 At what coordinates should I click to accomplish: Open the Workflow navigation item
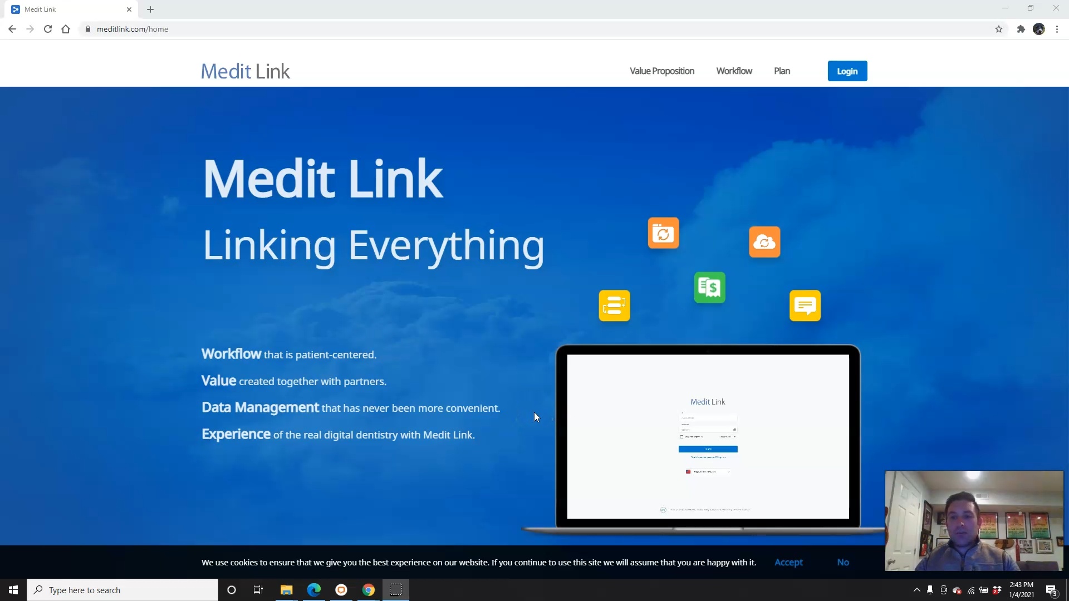734,71
